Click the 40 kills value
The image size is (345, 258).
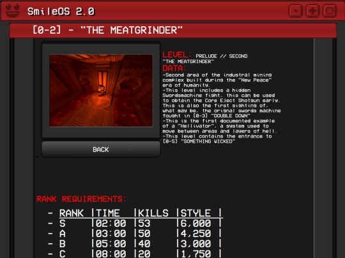tap(144, 243)
